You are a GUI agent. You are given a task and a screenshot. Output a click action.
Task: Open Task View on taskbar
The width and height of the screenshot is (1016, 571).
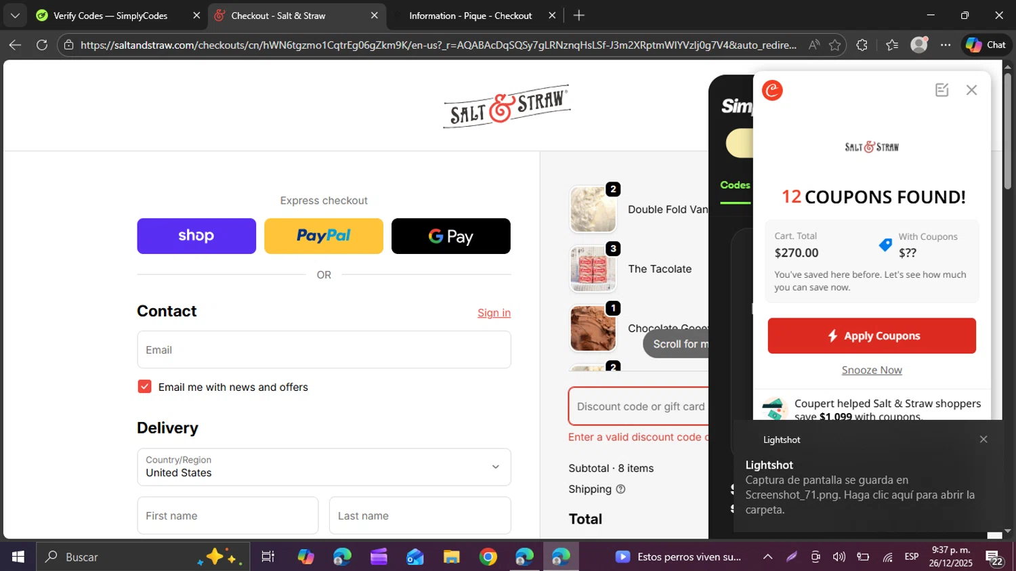click(268, 557)
